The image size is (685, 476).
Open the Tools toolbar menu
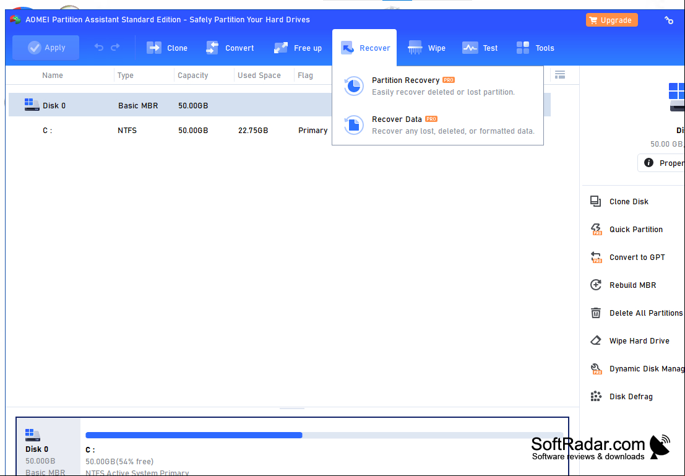[x=535, y=48]
